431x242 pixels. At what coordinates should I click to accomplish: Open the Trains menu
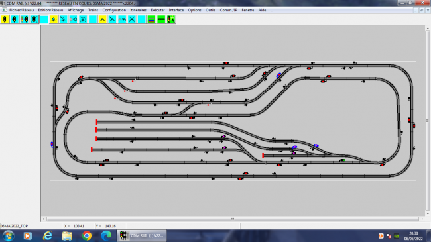pyautogui.click(x=93, y=10)
